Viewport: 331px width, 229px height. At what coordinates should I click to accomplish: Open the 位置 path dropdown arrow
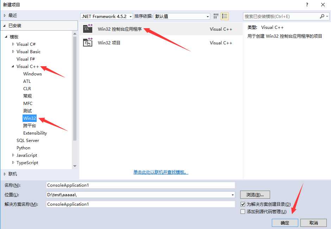click(233, 195)
